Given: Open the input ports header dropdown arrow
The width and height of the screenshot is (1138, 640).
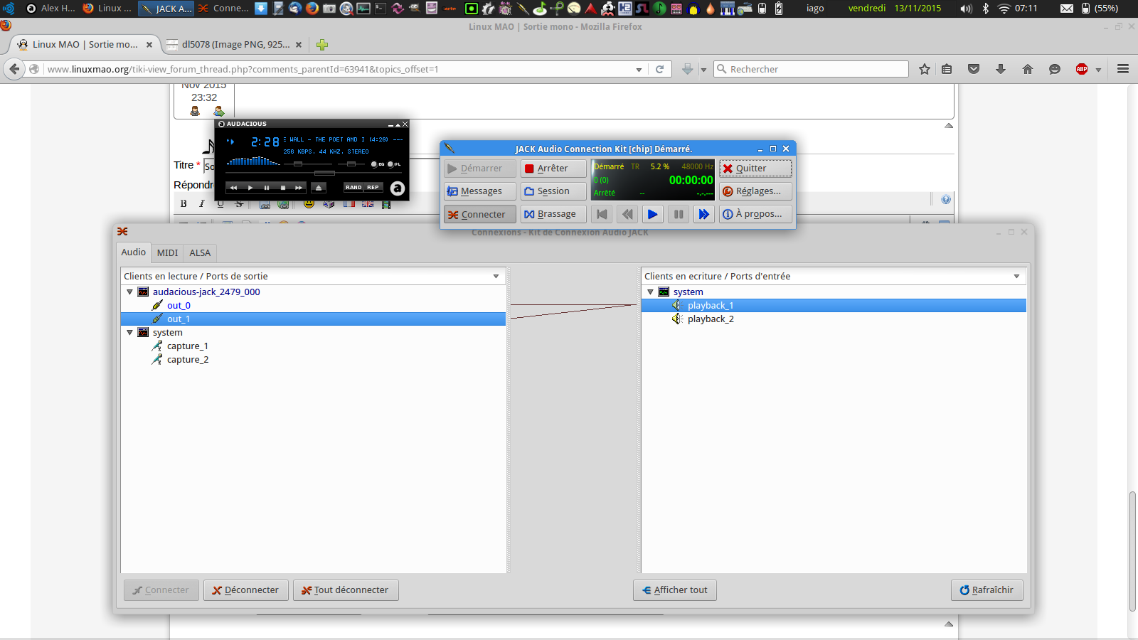Looking at the screenshot, I should [1016, 277].
